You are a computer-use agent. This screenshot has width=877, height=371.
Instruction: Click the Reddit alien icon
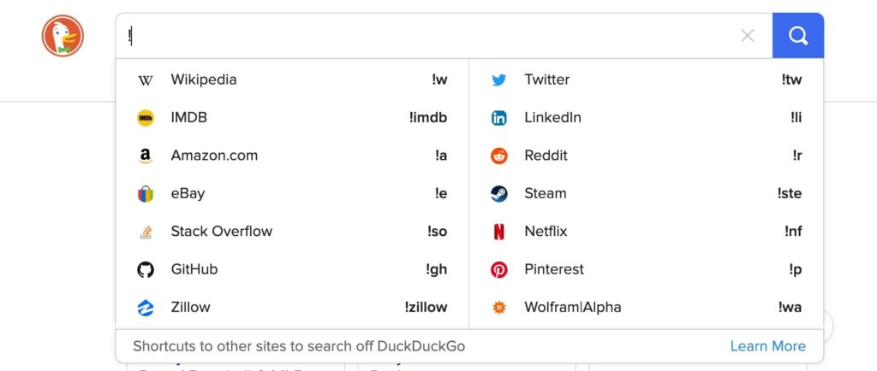coord(498,156)
